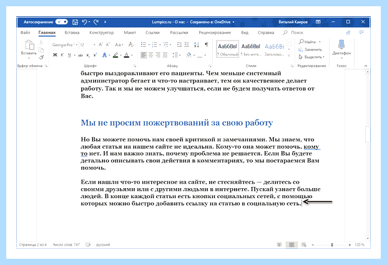The width and height of the screenshot is (387, 265).
Task: Align text left
Action: [144, 55]
